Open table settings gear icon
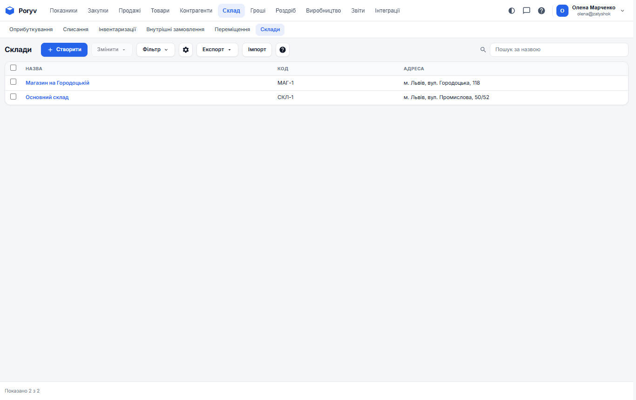 pos(186,50)
